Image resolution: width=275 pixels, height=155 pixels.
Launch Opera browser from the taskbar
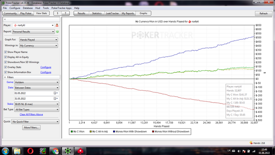coord(30,151)
